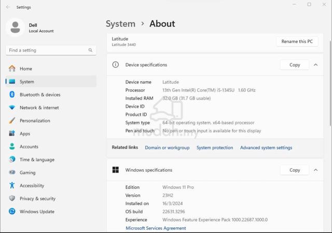Click the Local Account label

(x=41, y=31)
